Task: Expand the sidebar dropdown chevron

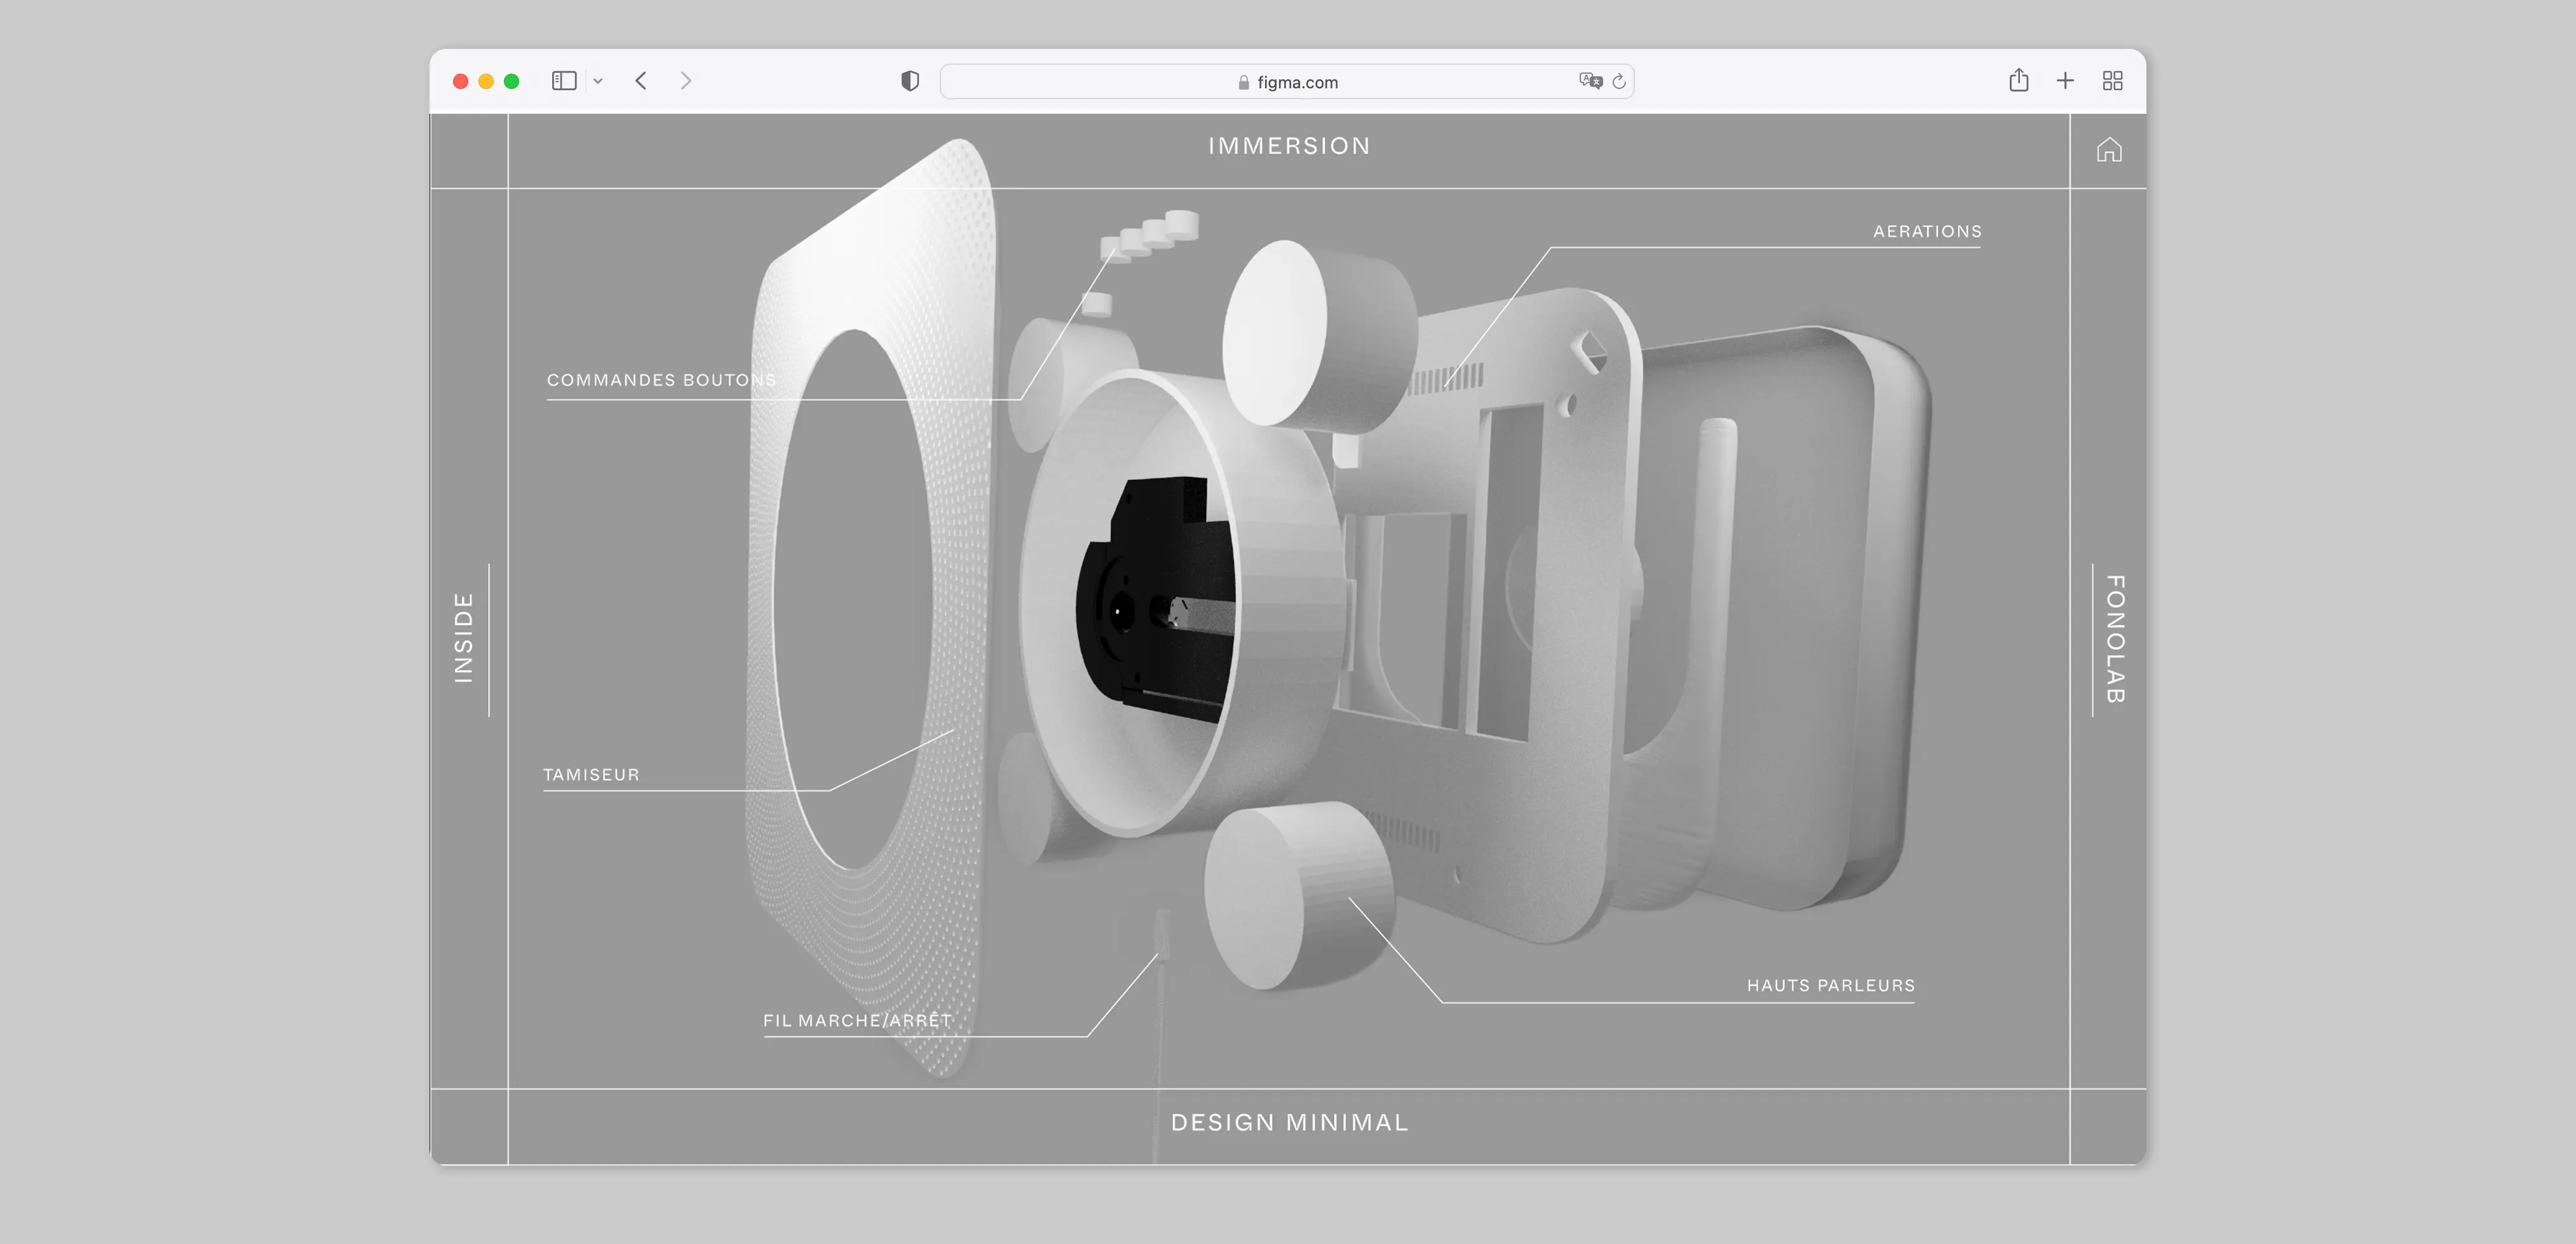Action: tap(598, 82)
